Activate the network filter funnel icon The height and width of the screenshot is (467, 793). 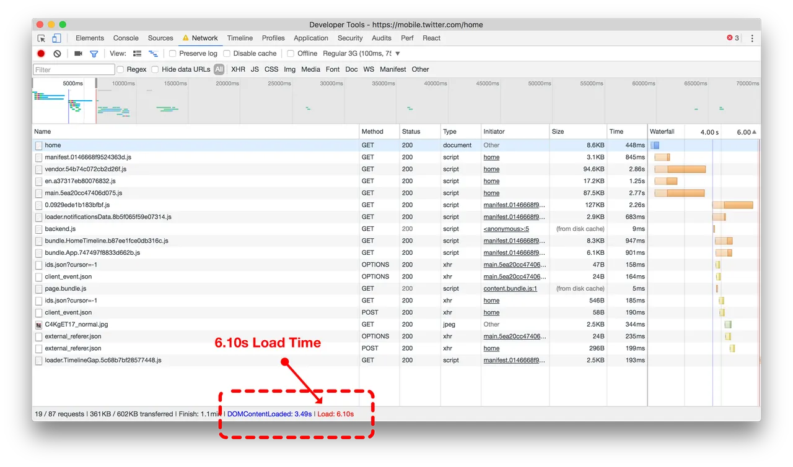pyautogui.click(x=94, y=54)
